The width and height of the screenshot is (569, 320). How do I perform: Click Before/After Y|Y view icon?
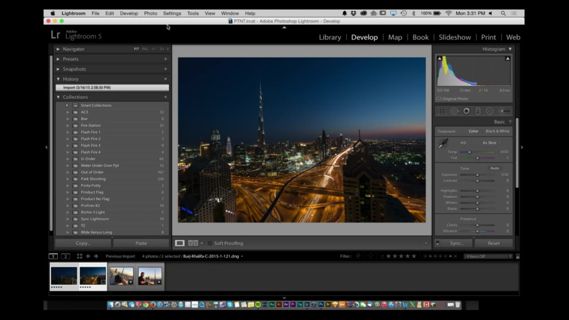tap(193, 243)
